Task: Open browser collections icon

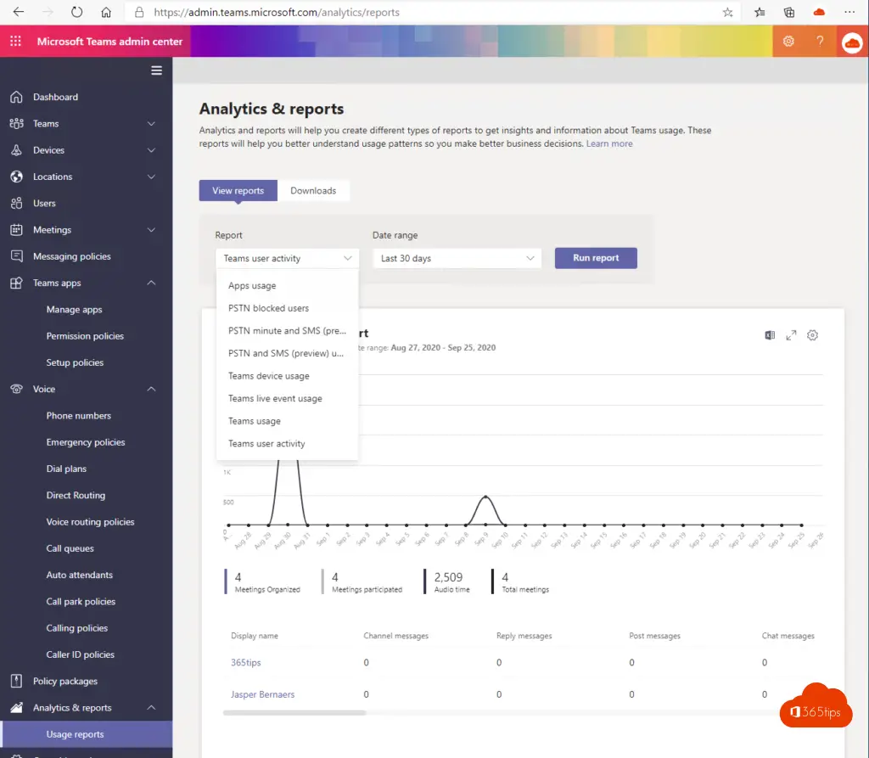Action: coord(789,12)
